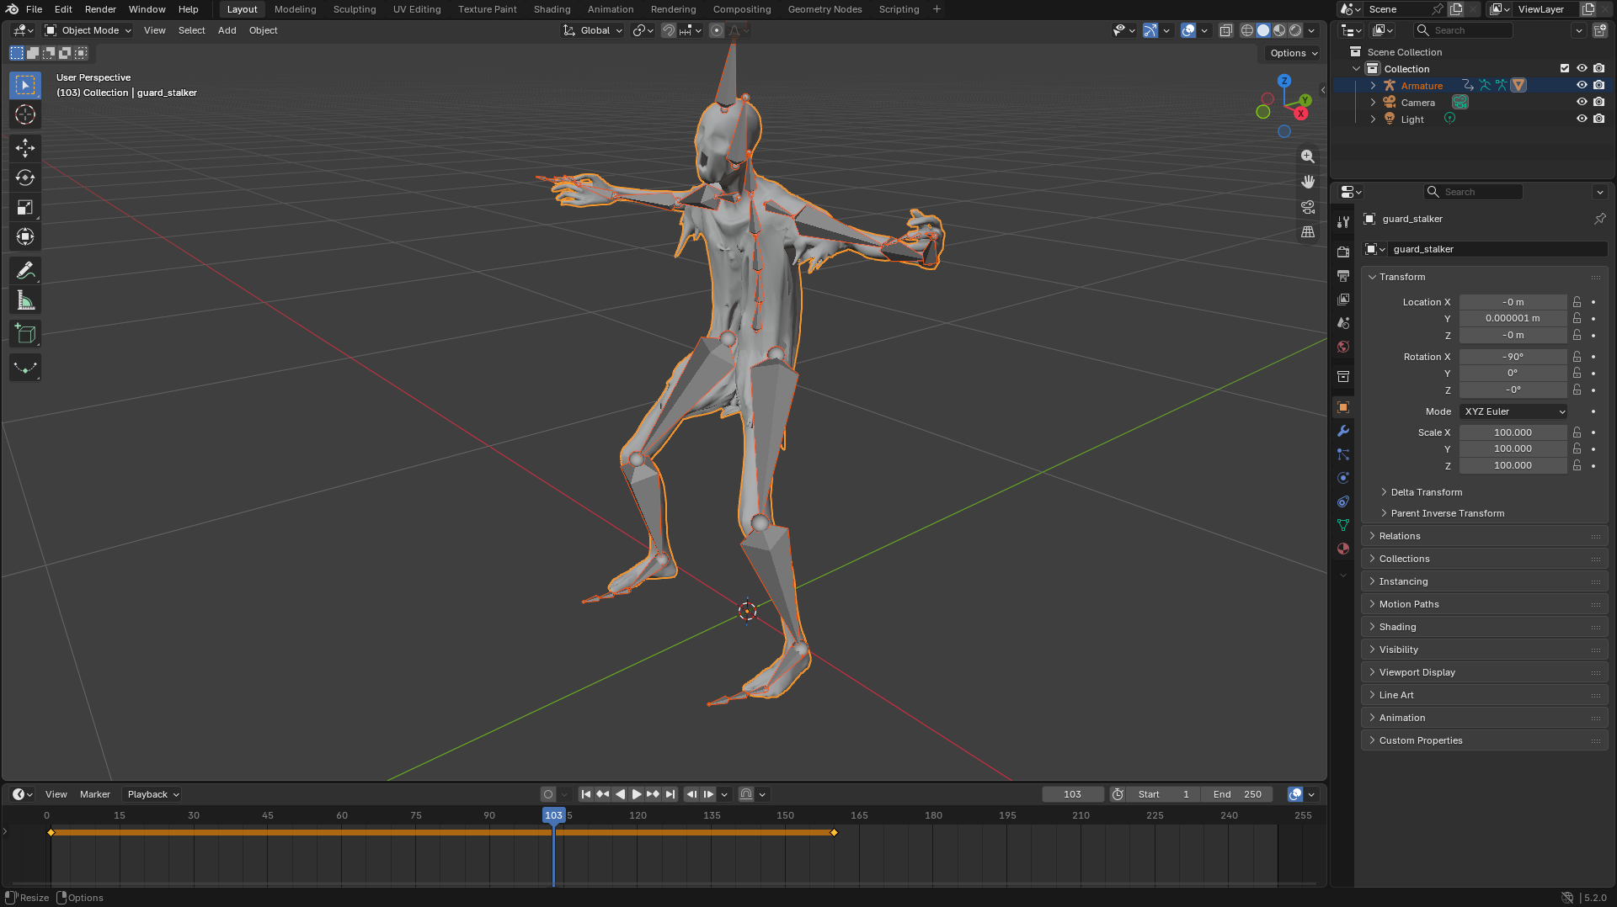Hide the Armature in the viewport
Image resolution: width=1617 pixels, height=907 pixels.
click(1582, 85)
